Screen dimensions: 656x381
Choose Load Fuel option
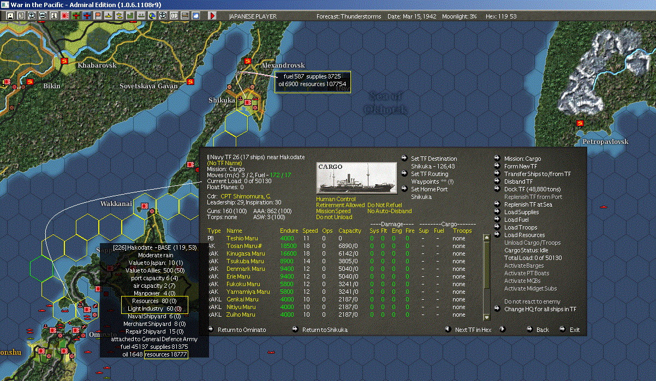[517, 220]
